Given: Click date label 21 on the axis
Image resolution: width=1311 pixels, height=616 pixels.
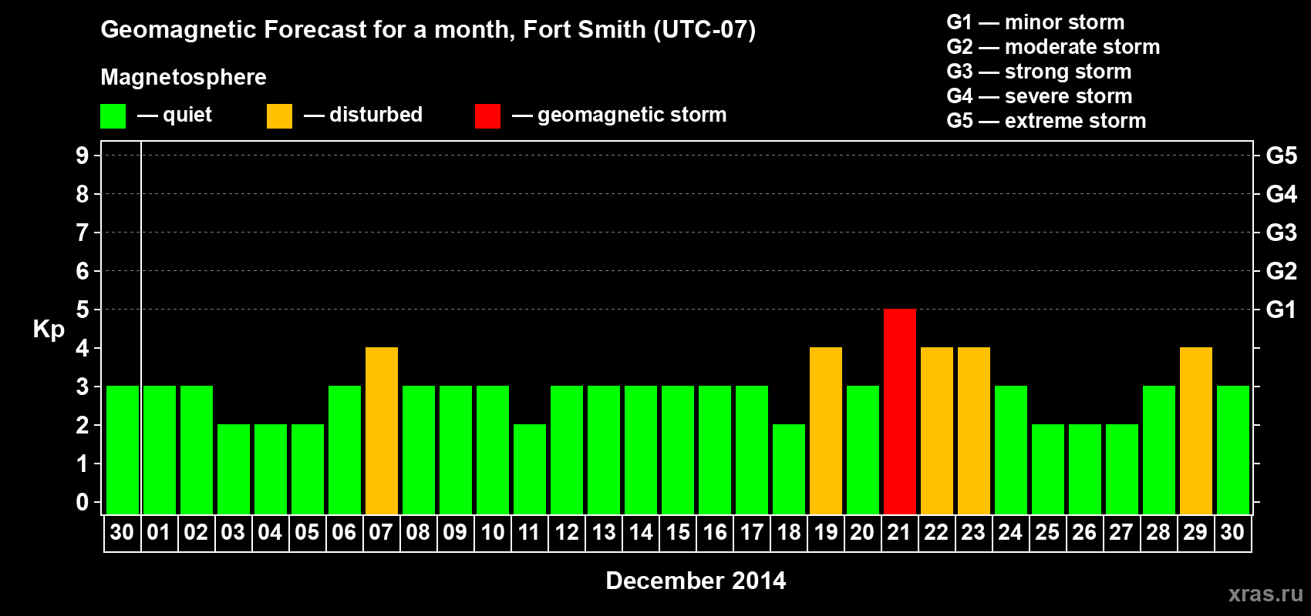Looking at the screenshot, I should 899,532.
